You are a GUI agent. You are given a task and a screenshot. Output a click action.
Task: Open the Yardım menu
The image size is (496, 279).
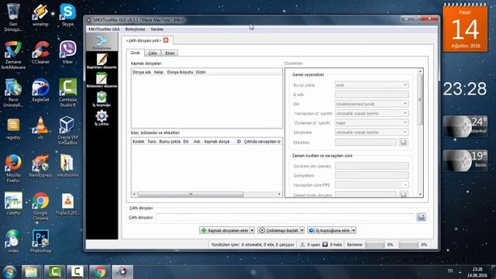click(157, 29)
